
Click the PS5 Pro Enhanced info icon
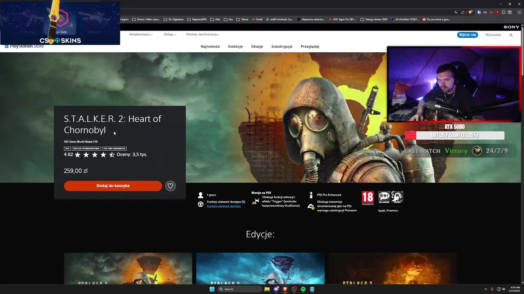(311, 195)
